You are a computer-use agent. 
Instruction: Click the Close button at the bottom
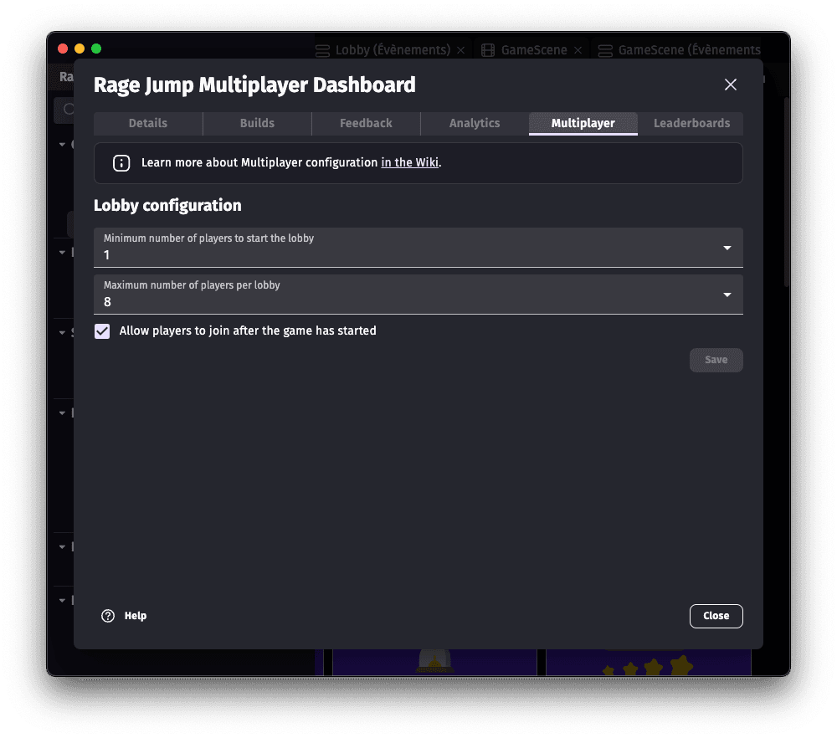click(x=716, y=616)
